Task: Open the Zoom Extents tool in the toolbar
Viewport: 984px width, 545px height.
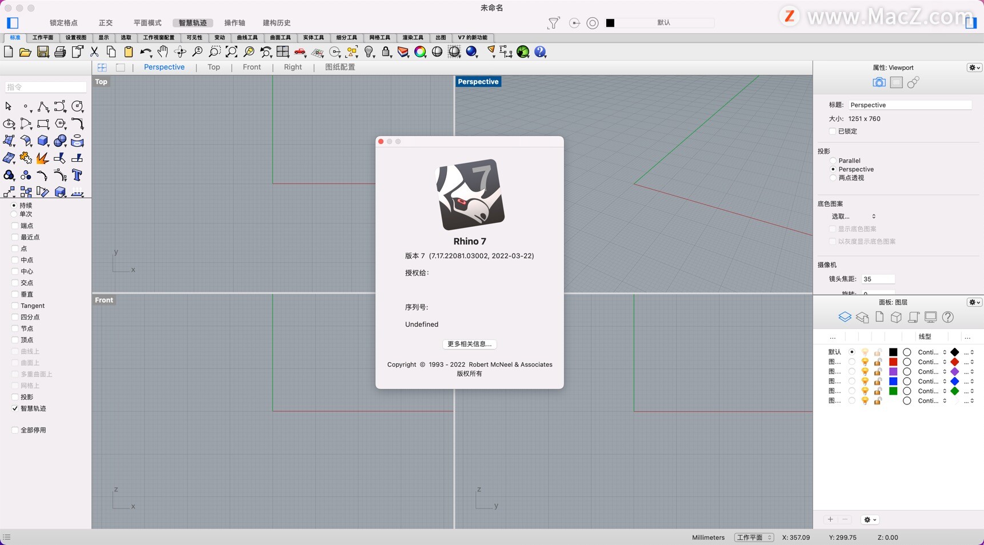Action: click(x=231, y=52)
